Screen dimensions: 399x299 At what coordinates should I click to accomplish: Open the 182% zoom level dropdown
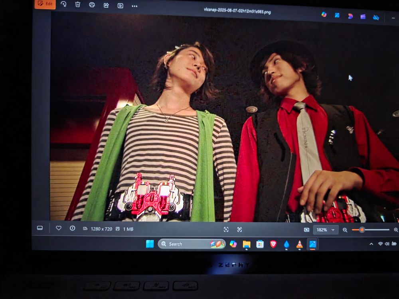coord(326,230)
